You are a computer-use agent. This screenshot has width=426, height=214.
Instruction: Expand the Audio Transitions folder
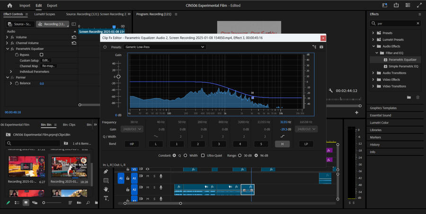tap(373, 73)
